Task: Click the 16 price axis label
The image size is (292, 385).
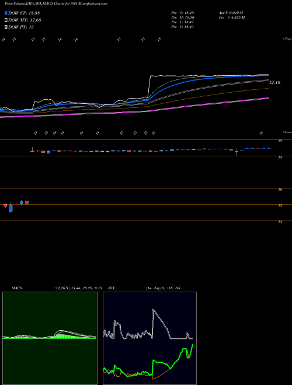Action: (x=280, y=190)
